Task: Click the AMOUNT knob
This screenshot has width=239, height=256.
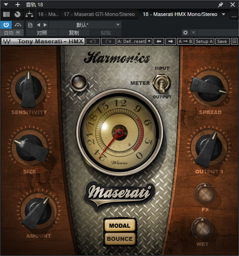Action: 38,211
